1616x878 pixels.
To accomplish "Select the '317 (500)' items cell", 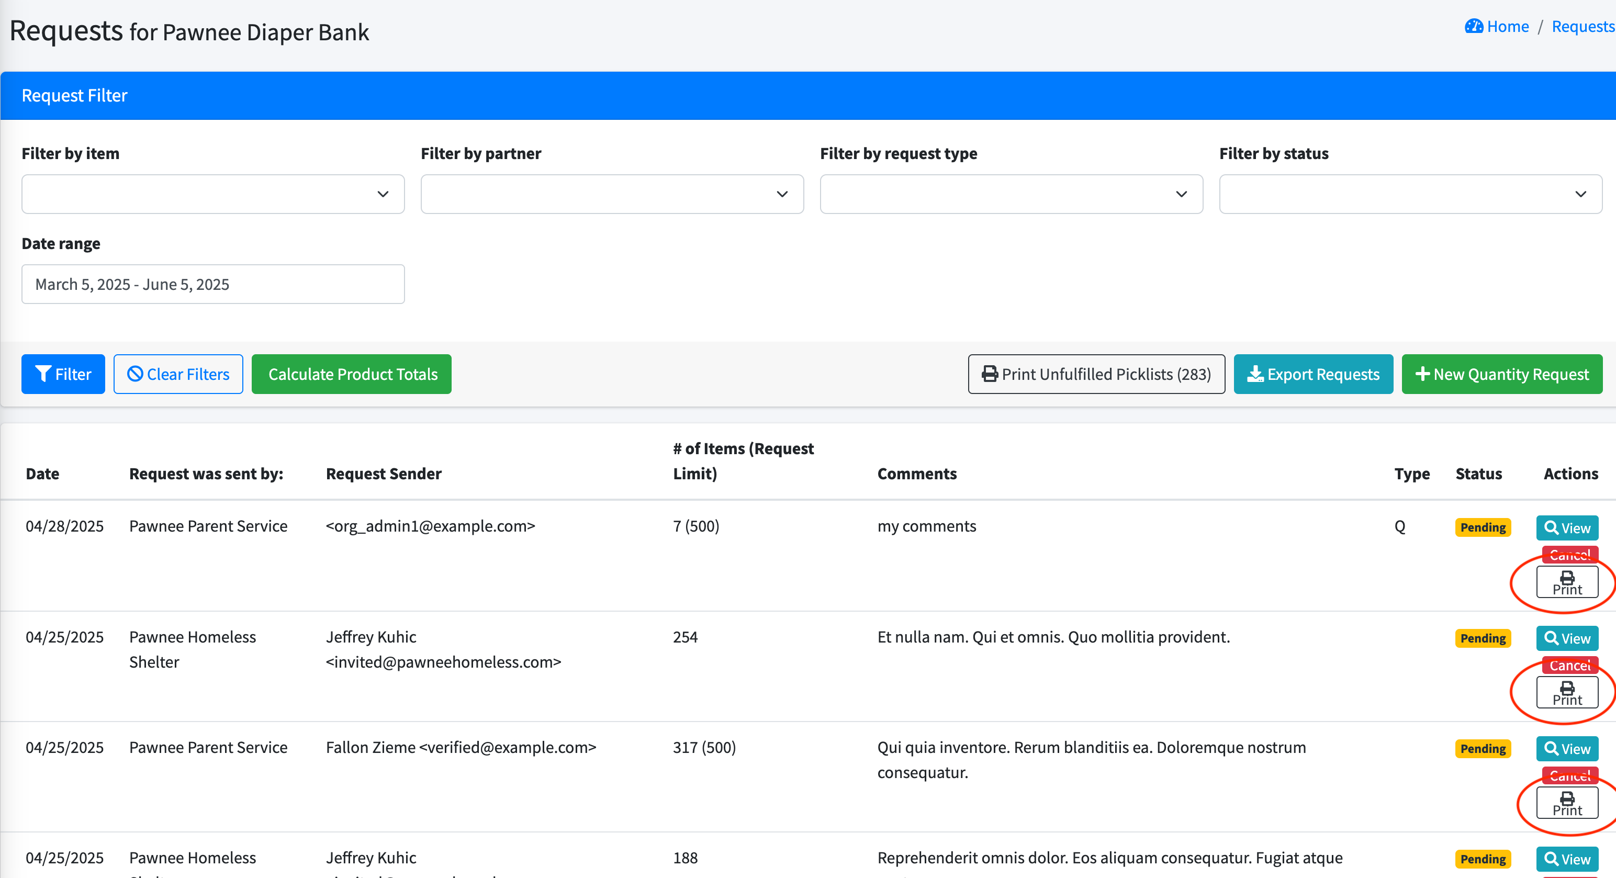I will (704, 748).
